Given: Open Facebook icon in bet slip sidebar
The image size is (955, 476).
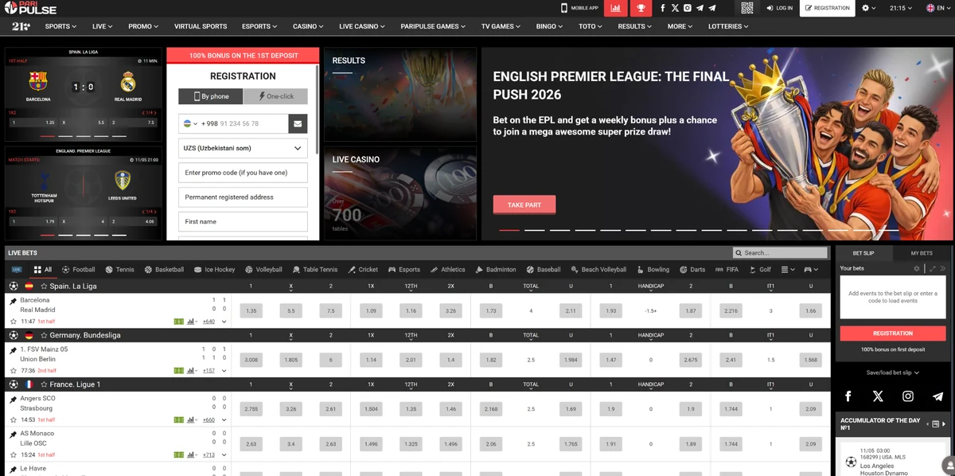Looking at the screenshot, I should (848, 396).
